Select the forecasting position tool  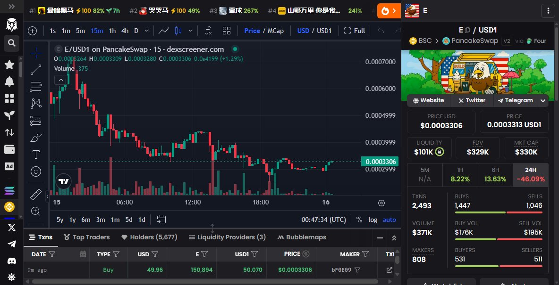pyautogui.click(x=36, y=121)
